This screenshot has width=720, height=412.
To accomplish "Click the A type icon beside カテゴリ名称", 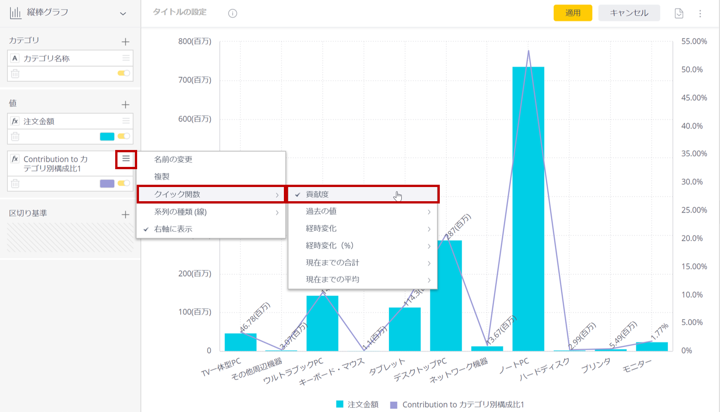I will click(x=15, y=58).
